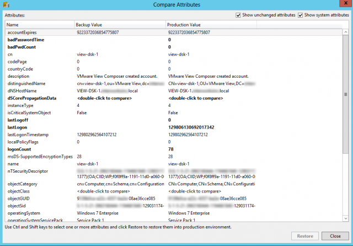Click the scrollbar up arrow

tap(346, 32)
